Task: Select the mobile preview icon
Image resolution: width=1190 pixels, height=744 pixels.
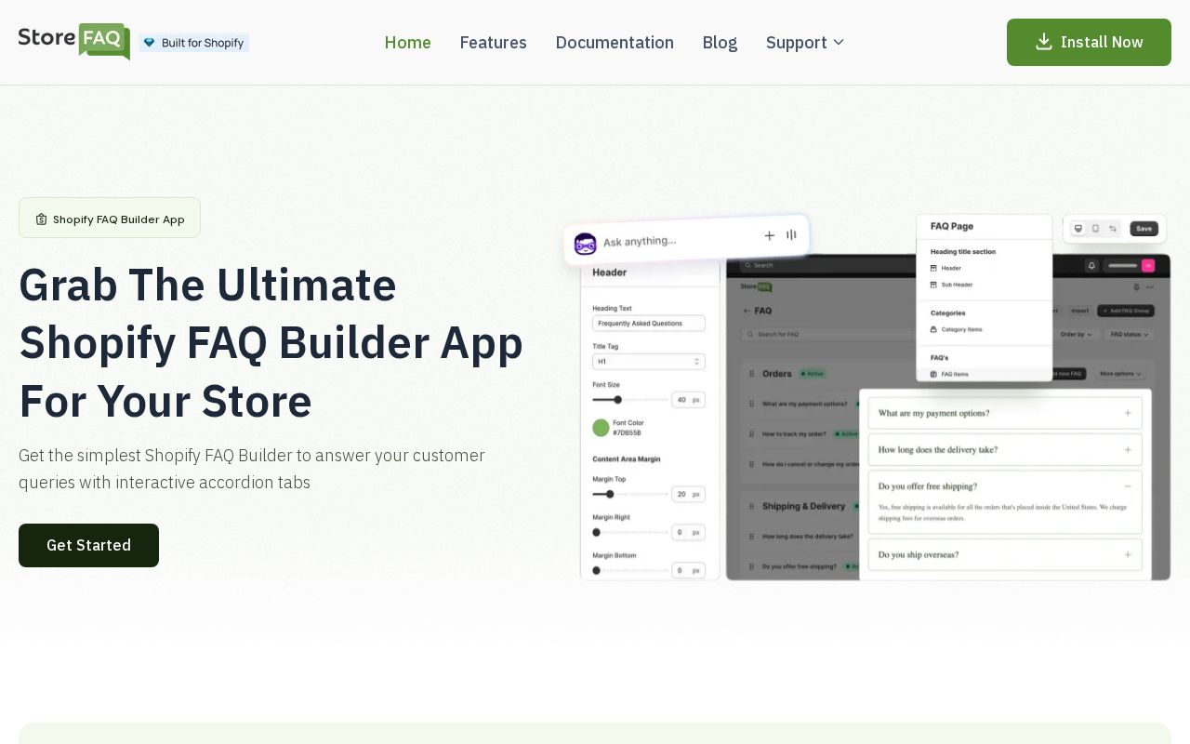Action: click(1095, 229)
